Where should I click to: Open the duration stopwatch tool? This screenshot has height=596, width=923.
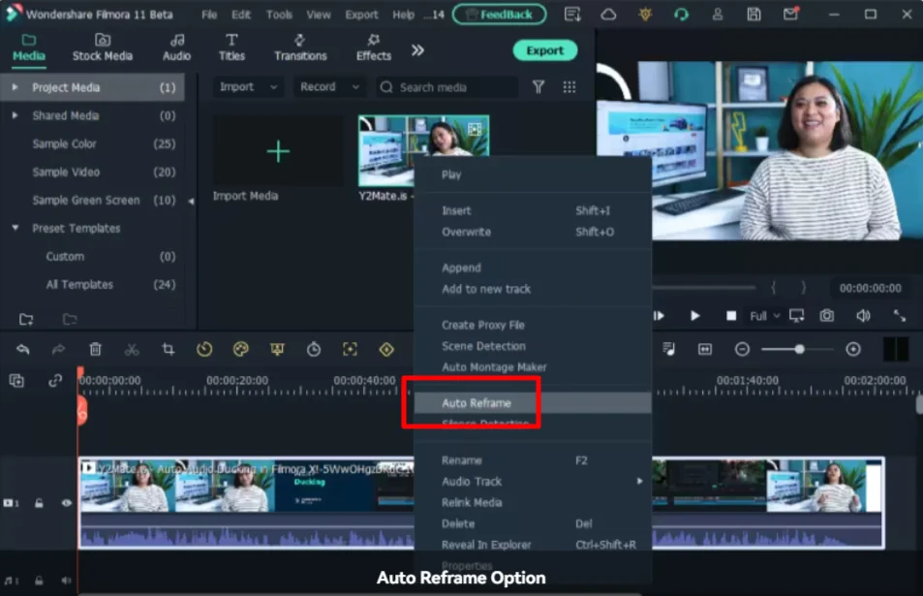314,349
